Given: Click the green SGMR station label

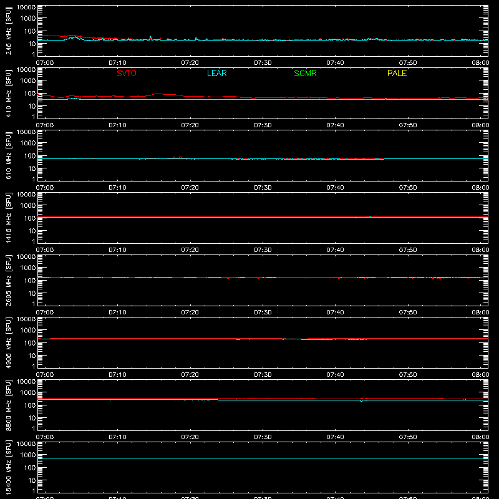Looking at the screenshot, I should [305, 73].
